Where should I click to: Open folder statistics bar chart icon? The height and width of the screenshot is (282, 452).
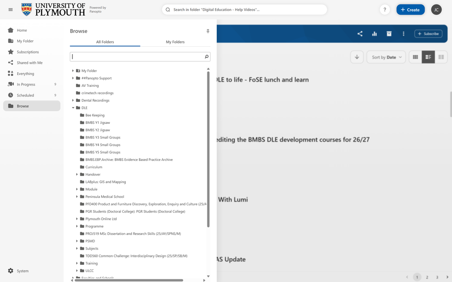tap(374, 33)
